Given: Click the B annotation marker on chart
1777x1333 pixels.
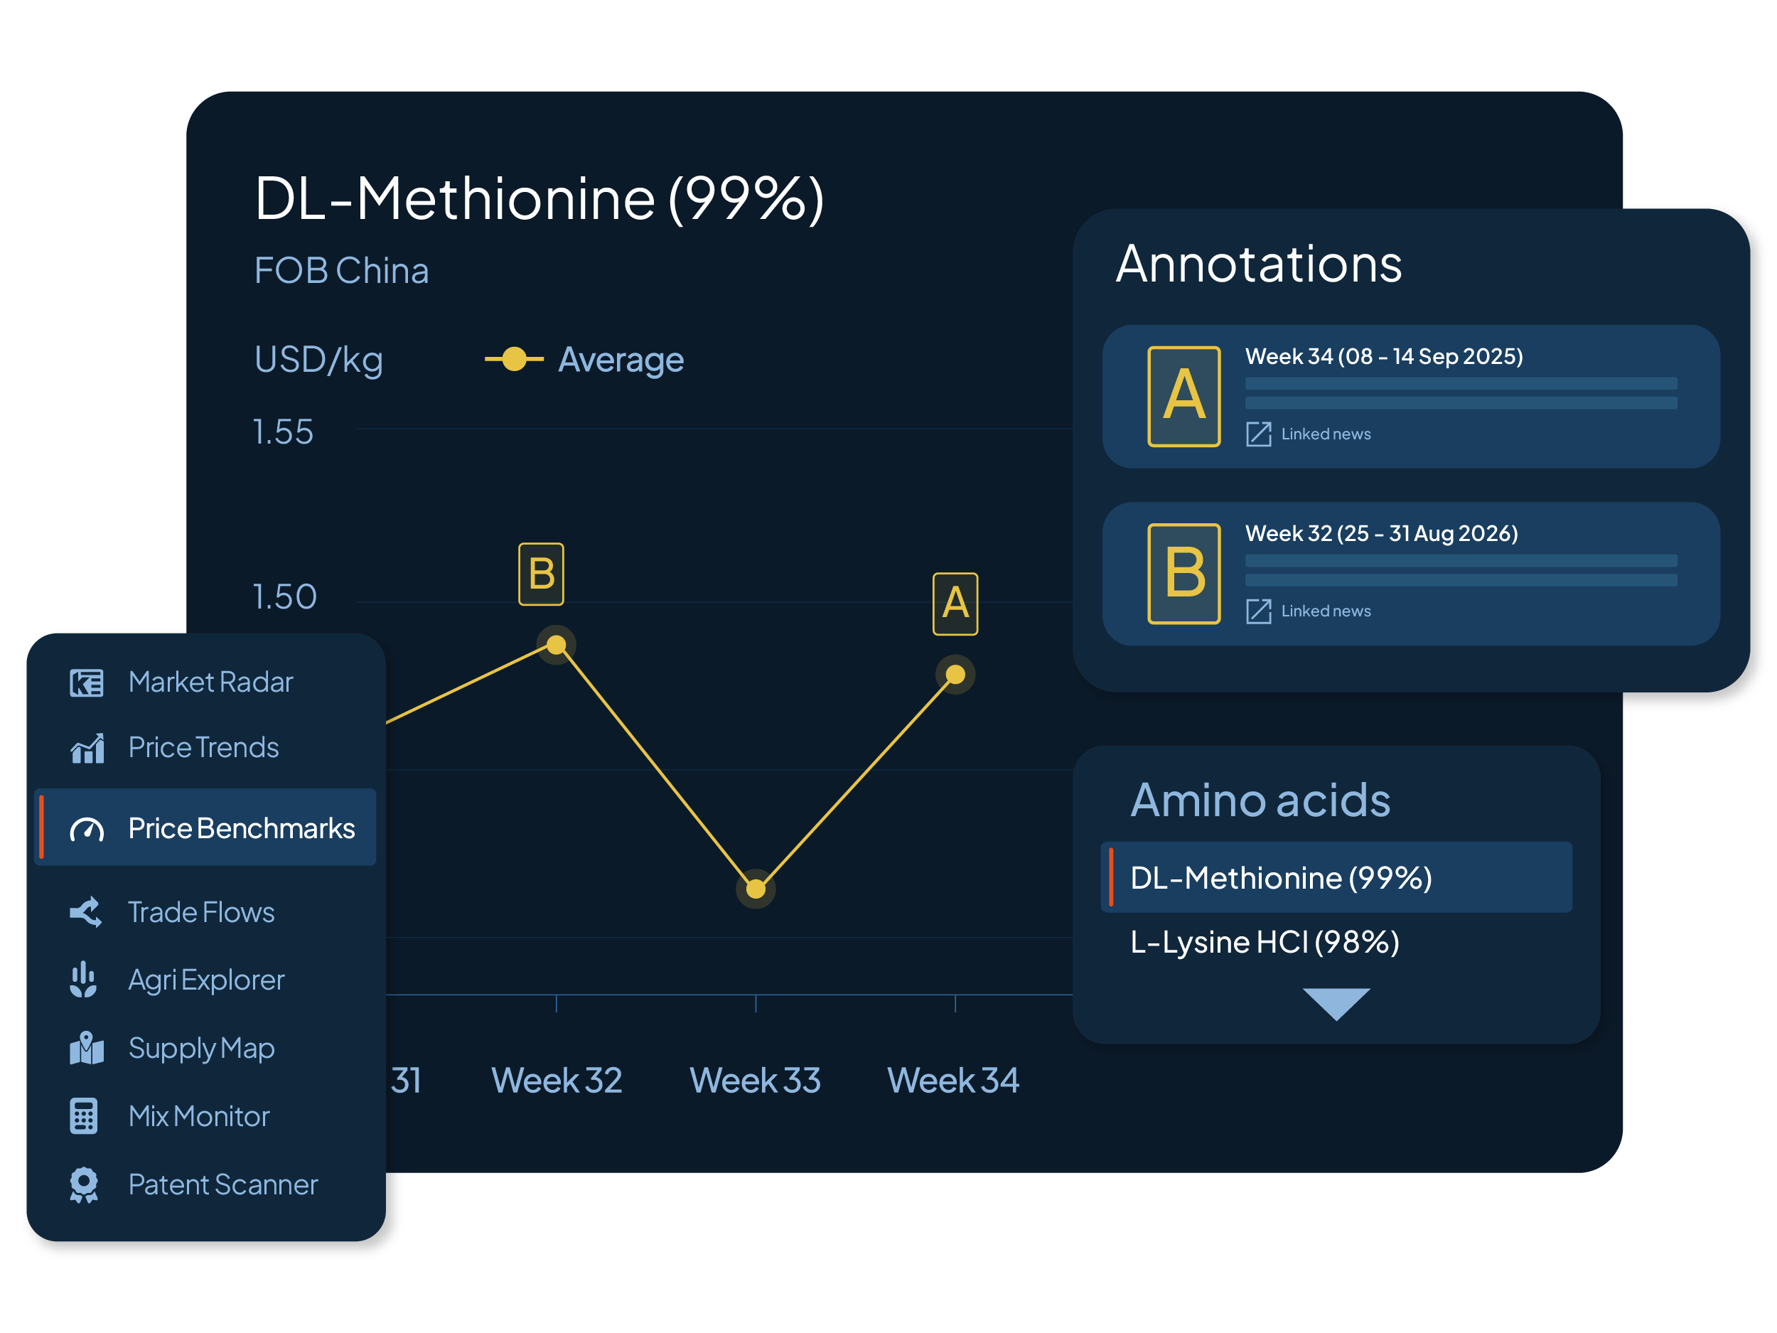Looking at the screenshot, I should (541, 574).
